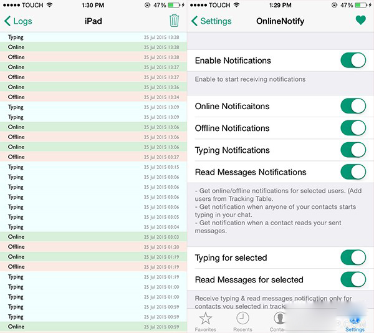The width and height of the screenshot is (374, 333).
Task: Select the last Online log at 00:59
Action: pos(93,327)
